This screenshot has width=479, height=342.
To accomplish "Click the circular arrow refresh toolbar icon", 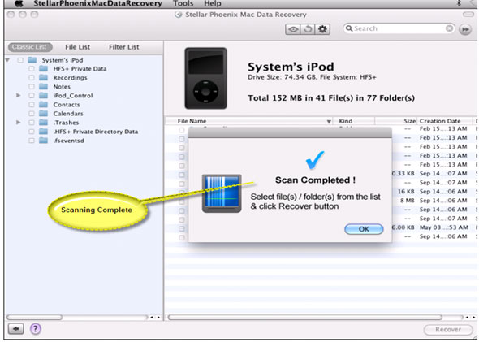I will click(x=308, y=29).
